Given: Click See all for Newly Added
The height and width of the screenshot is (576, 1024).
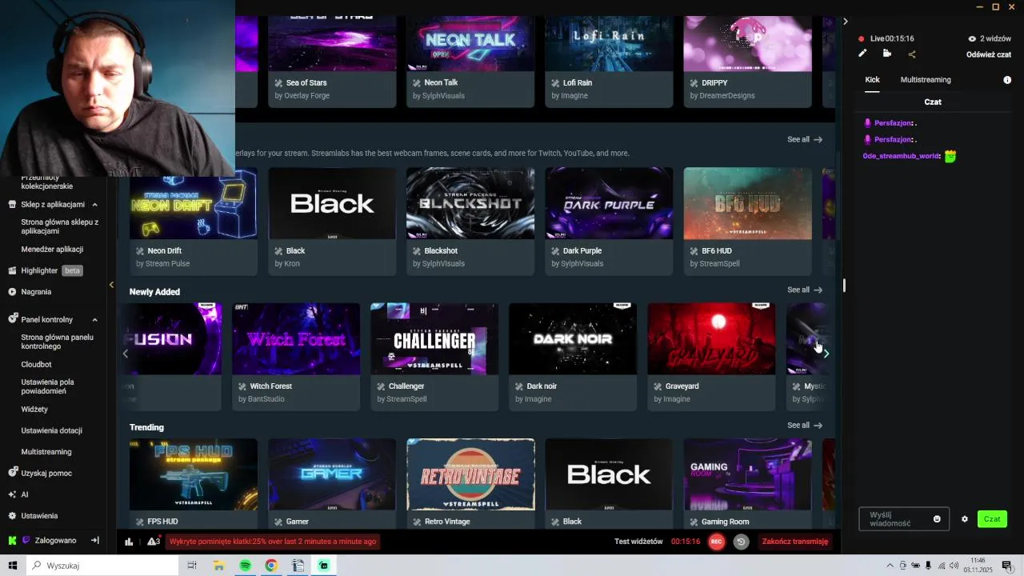Looking at the screenshot, I should pyautogui.click(x=804, y=290).
